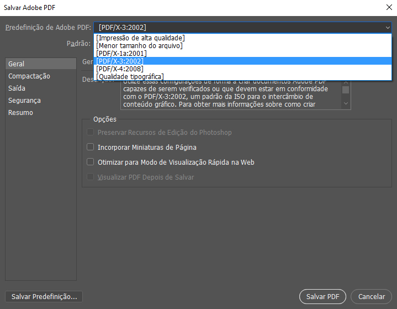Open the Saída settings category
Image resolution: width=397 pixels, height=309 pixels.
tap(17, 88)
